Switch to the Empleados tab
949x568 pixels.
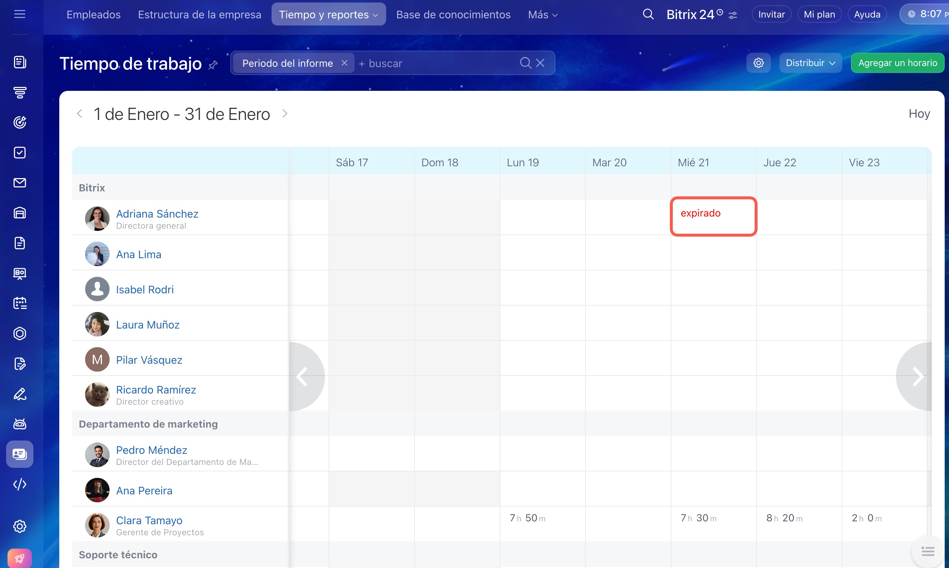point(93,15)
